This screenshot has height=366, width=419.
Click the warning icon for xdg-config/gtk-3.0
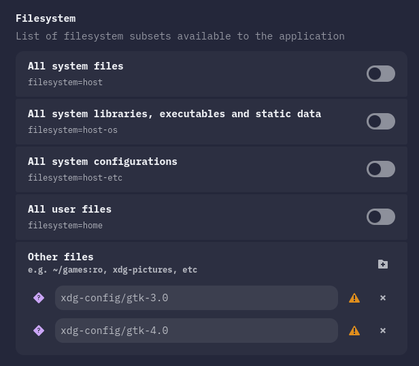(x=354, y=298)
